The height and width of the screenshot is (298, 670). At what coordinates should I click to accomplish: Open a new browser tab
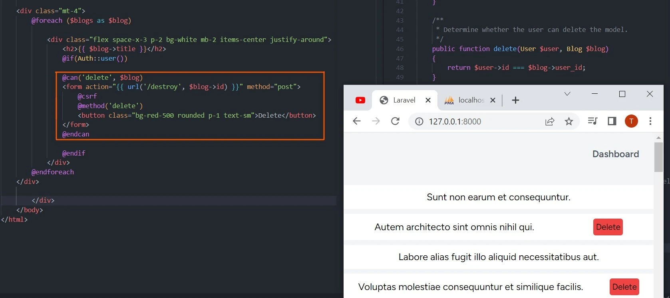tap(515, 100)
